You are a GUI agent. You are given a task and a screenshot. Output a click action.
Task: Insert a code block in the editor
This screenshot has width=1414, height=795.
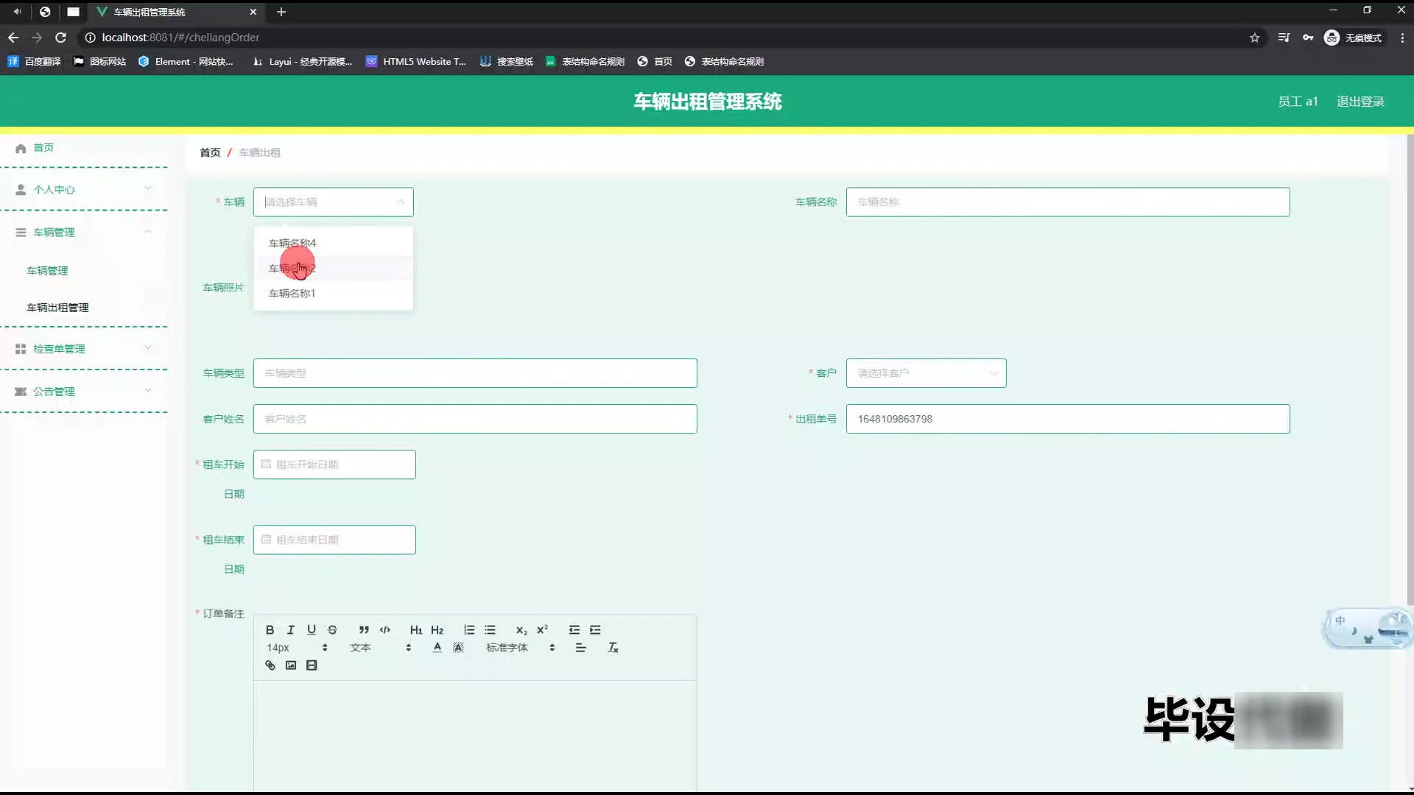pyautogui.click(x=384, y=630)
